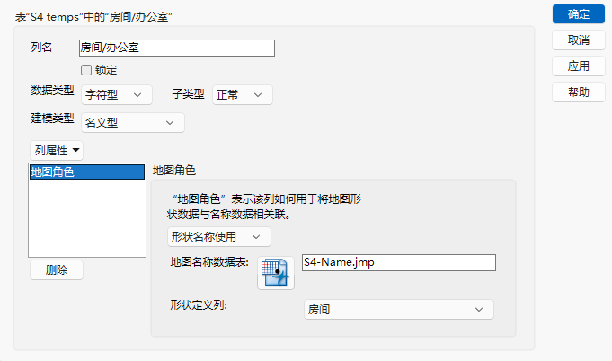Click the 取消 button
This screenshot has height=361, width=612.
point(579,40)
